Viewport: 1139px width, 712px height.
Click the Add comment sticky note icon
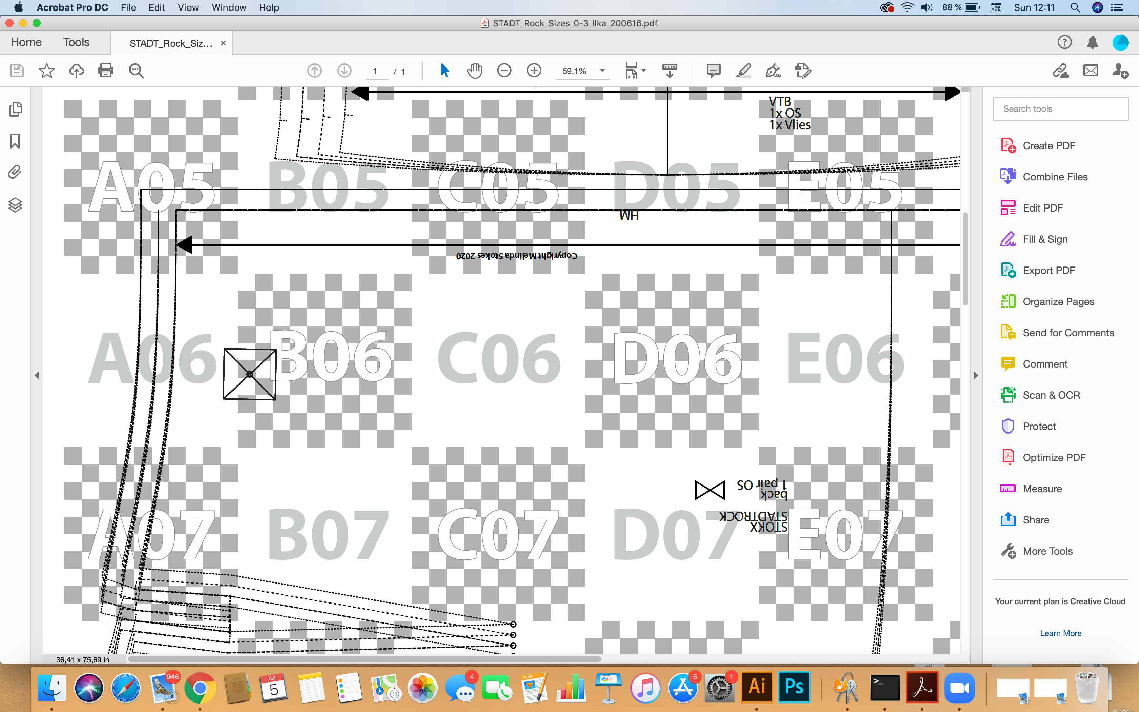pos(714,71)
